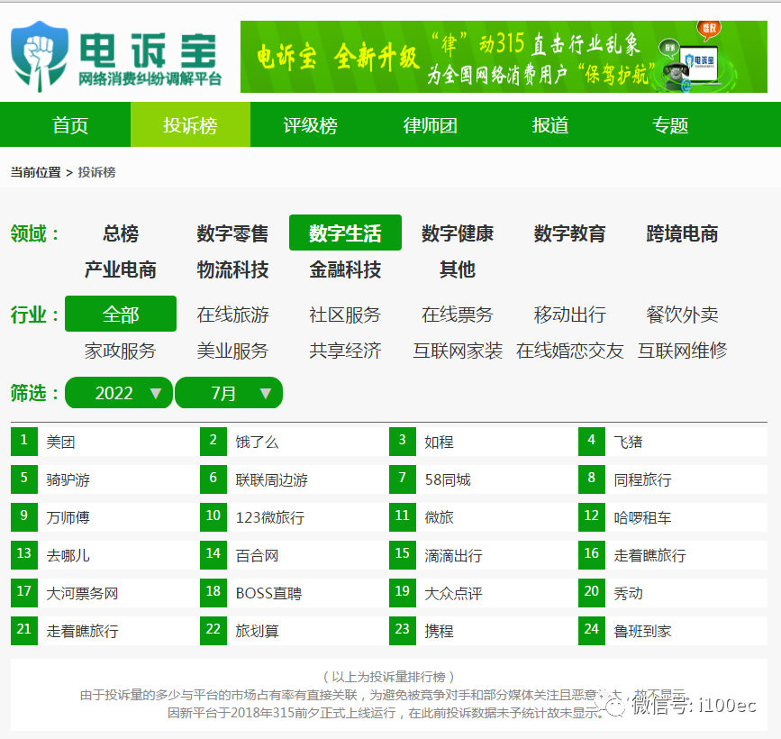Open rank 4 entry 飞猪
This screenshot has height=739, width=781.
[628, 442]
